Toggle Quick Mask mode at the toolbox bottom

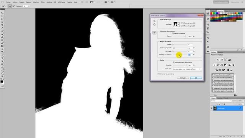(2, 86)
